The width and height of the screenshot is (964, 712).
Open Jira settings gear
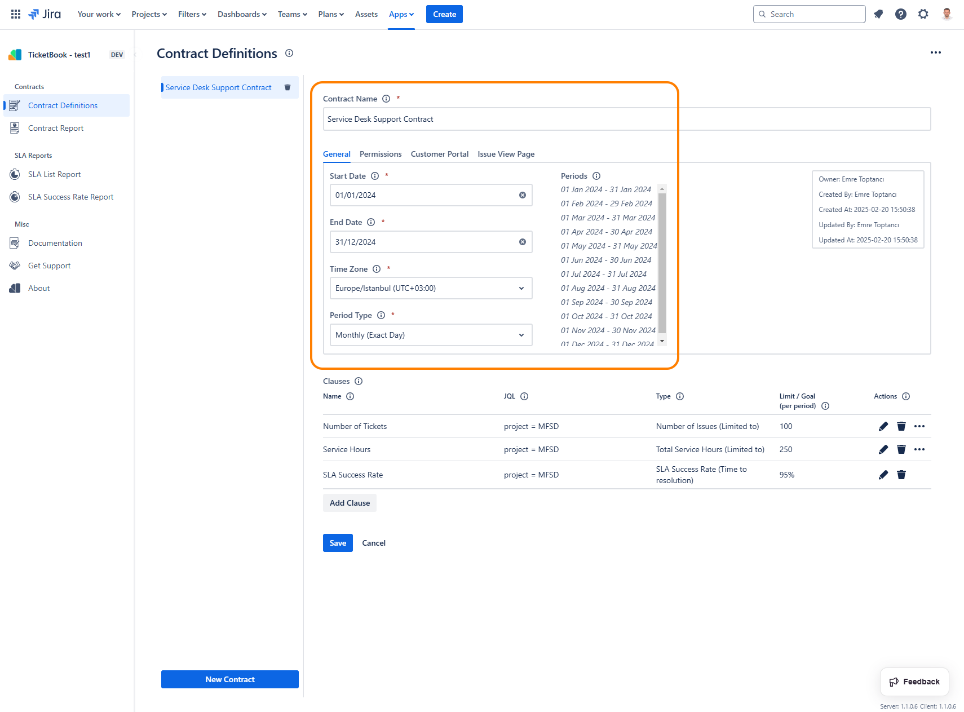click(x=923, y=14)
